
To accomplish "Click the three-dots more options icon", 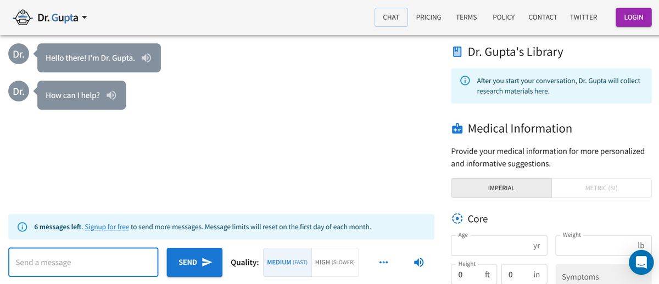I will (x=383, y=263).
